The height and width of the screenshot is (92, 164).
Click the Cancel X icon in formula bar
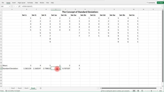point(14,6)
